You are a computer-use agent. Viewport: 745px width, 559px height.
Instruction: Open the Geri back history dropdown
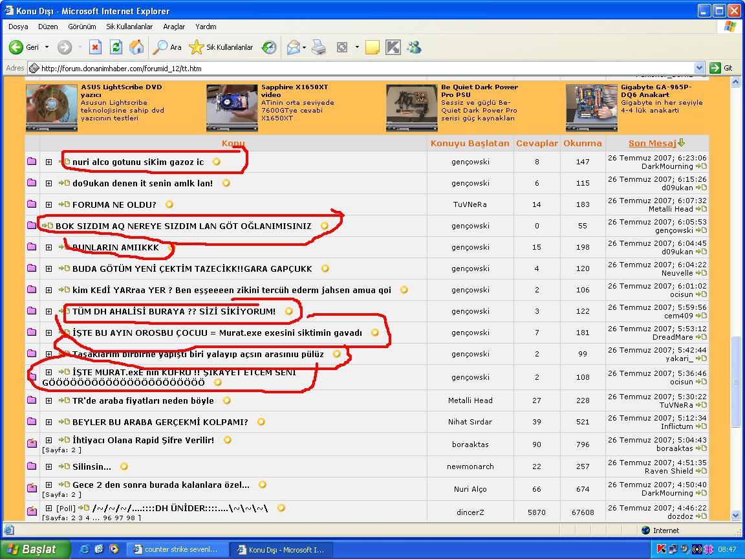coord(47,47)
